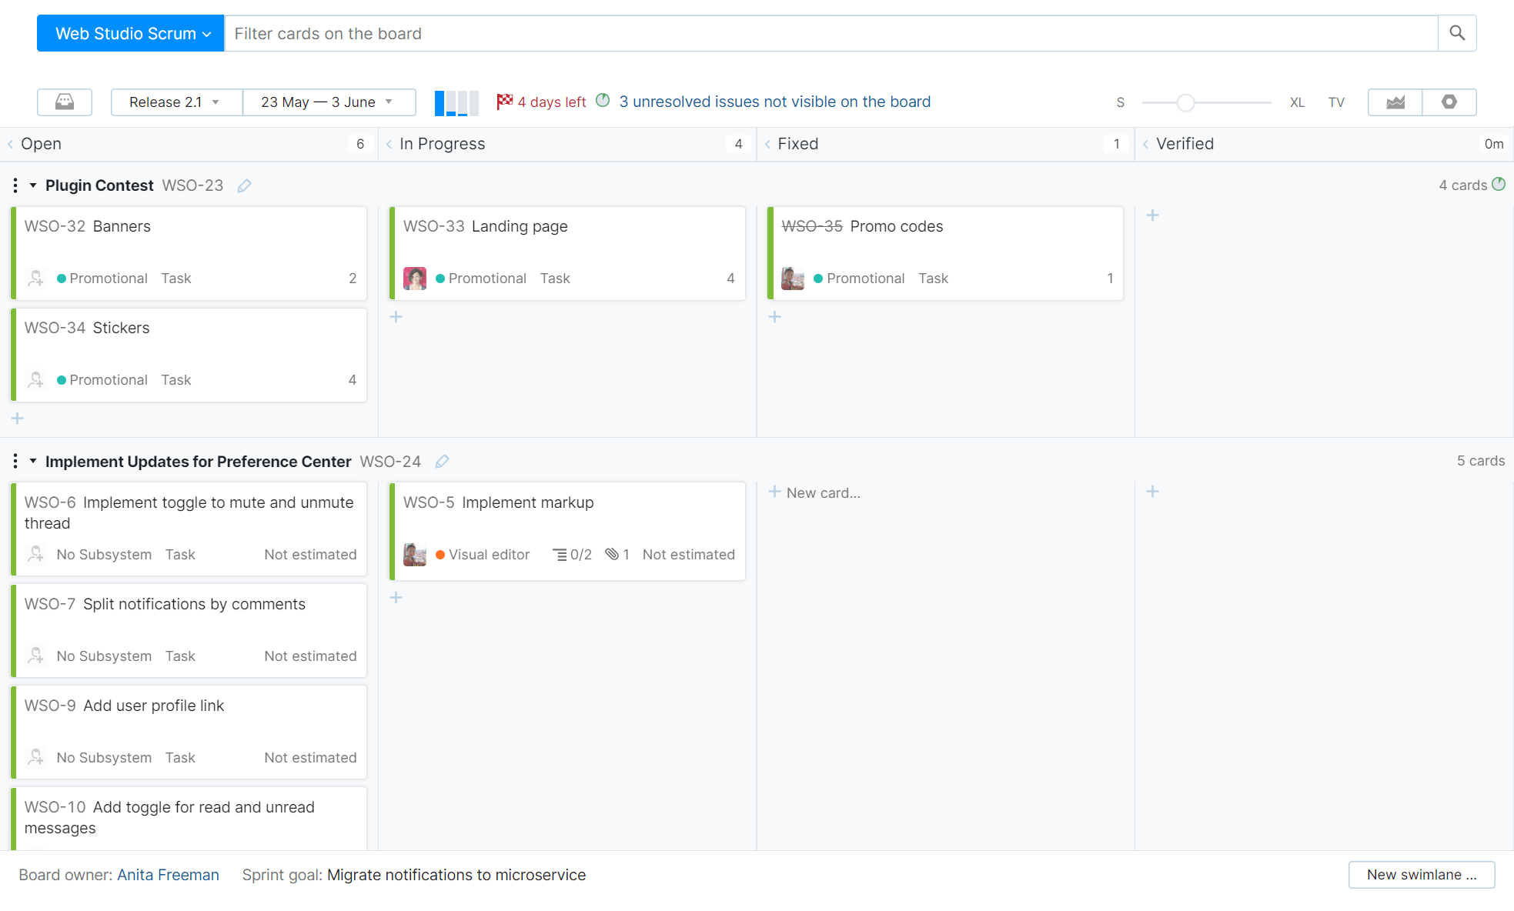Edit Preference Center swimlane pencil icon
Screen dimensions: 1514x911
(x=442, y=461)
